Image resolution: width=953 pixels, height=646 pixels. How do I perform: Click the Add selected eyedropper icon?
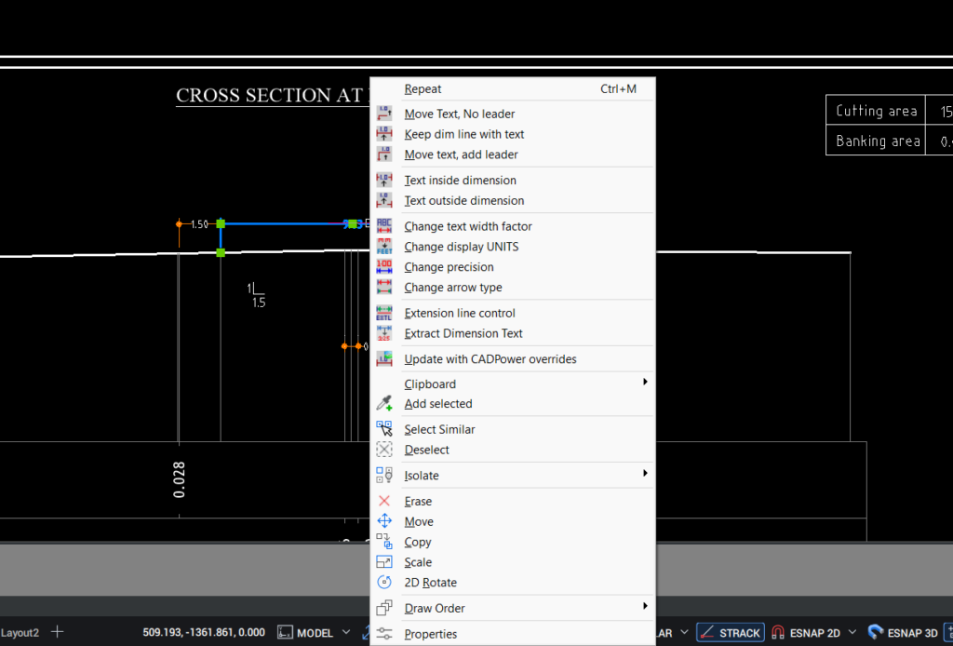[384, 404]
